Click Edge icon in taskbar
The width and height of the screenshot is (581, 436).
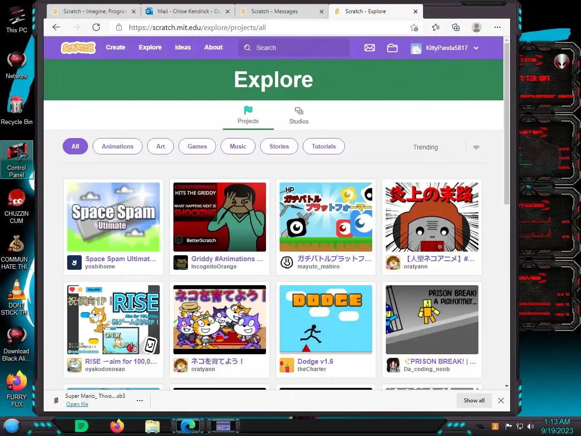coord(187,426)
